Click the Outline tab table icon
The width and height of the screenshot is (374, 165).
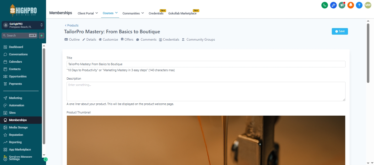click(66, 40)
